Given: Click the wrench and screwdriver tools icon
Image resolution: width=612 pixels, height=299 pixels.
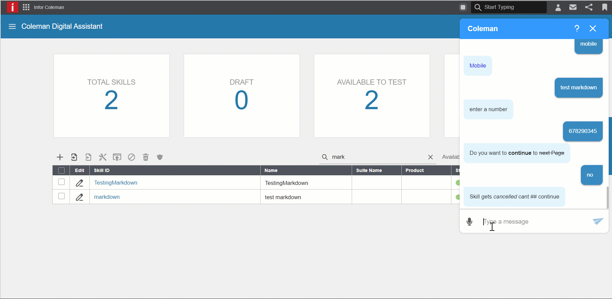Looking at the screenshot, I should [103, 157].
